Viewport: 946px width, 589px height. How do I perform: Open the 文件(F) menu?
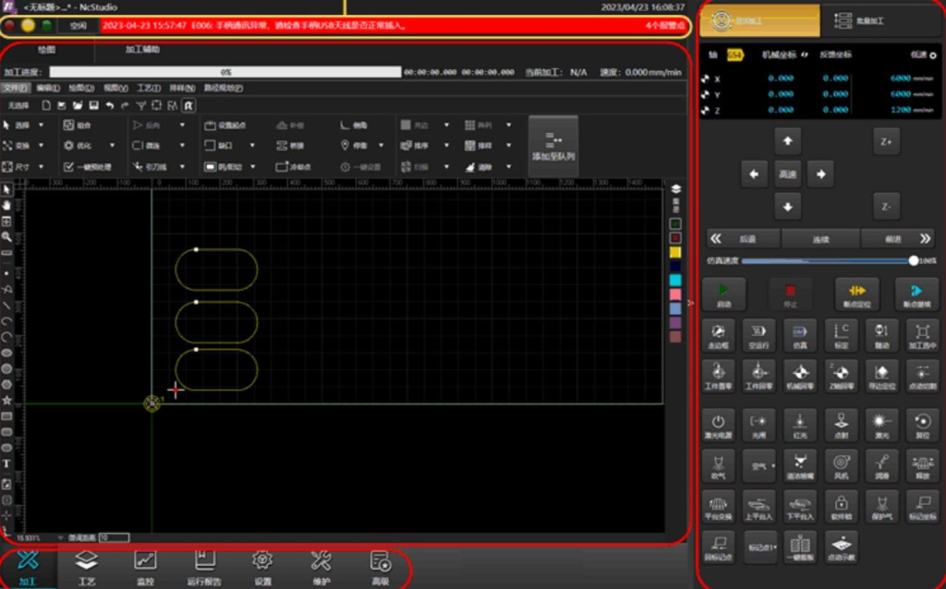[17, 88]
